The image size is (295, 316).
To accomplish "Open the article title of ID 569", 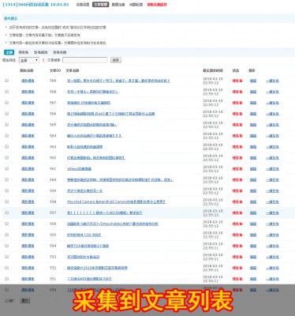I will pyautogui.click(x=118, y=81).
